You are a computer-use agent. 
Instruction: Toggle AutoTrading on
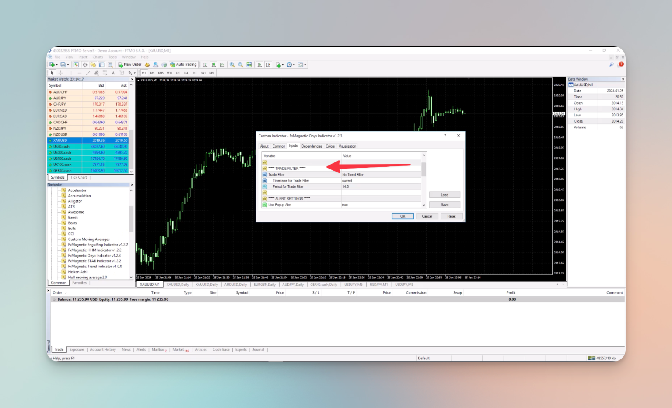(184, 64)
